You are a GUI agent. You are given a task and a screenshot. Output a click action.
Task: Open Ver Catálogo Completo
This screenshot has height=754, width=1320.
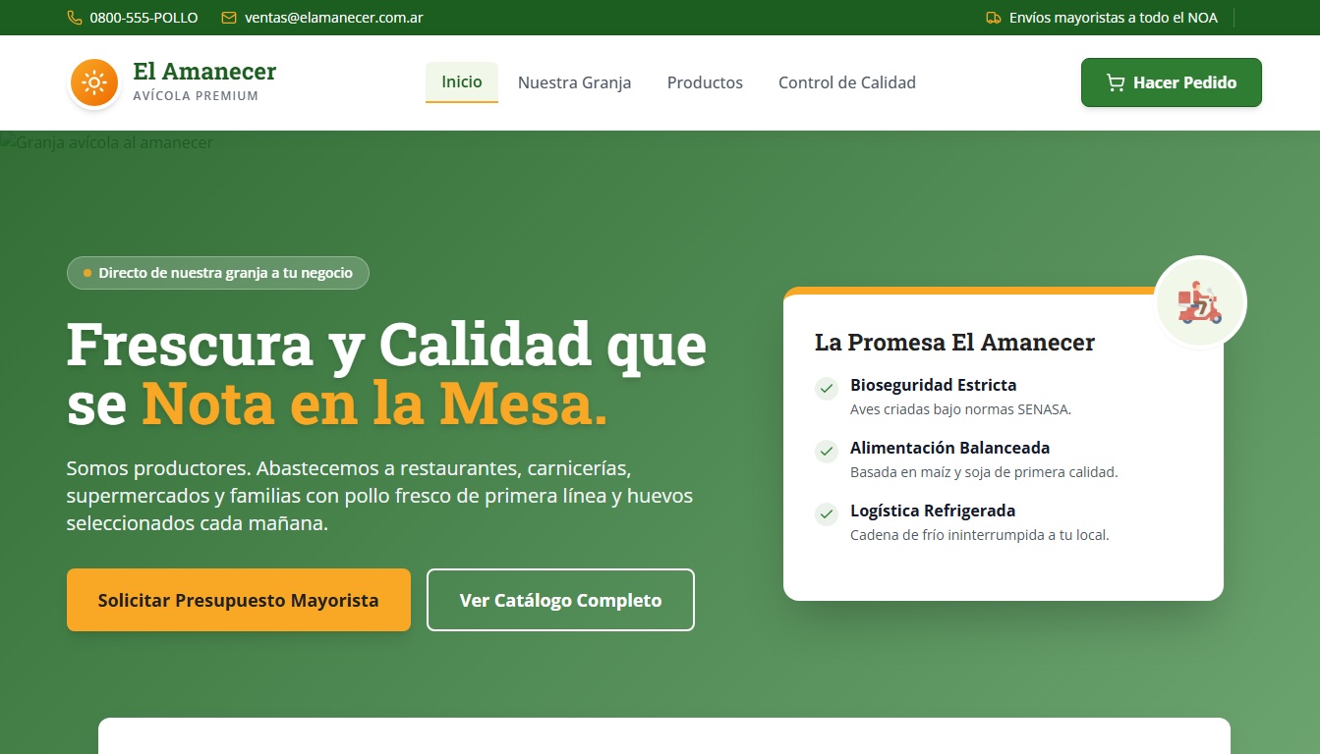(x=560, y=600)
